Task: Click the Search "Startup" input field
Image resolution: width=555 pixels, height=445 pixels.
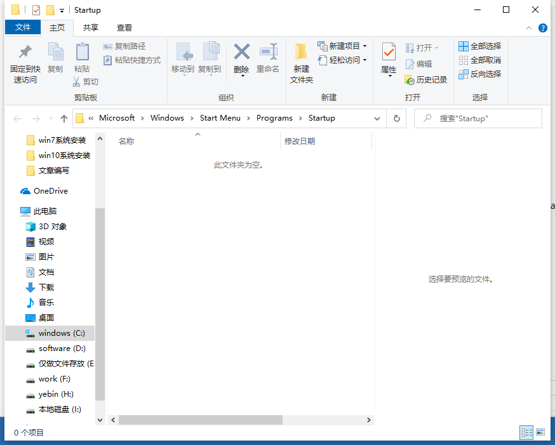Action: pos(478,119)
